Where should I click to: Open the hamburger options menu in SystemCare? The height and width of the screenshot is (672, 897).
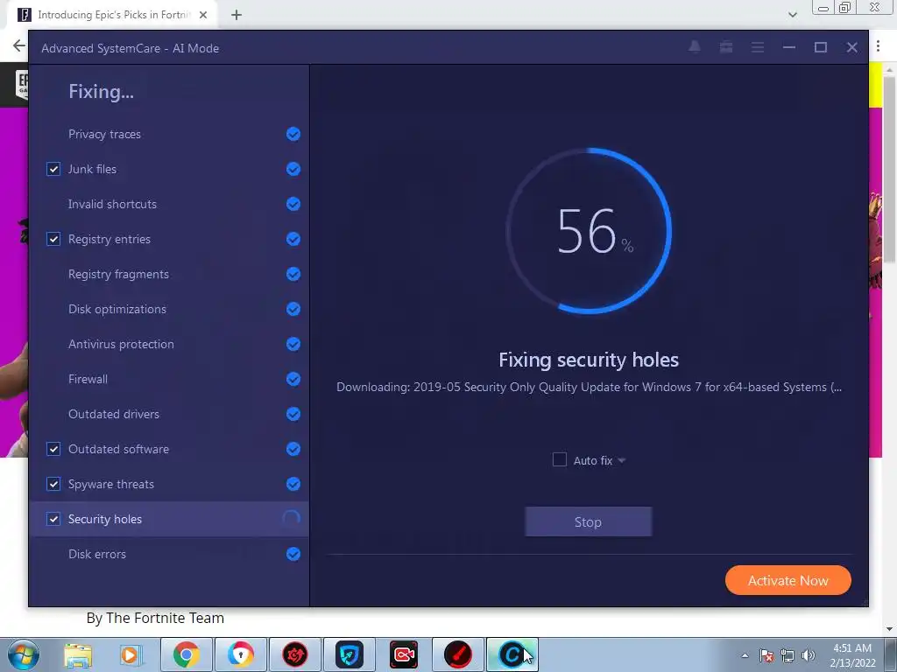tap(758, 47)
